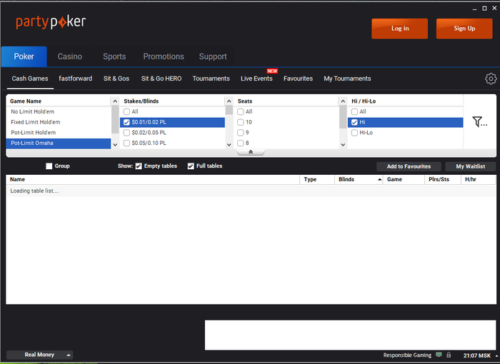Check the Hi / Hi-Lo All checkbox

click(x=354, y=111)
